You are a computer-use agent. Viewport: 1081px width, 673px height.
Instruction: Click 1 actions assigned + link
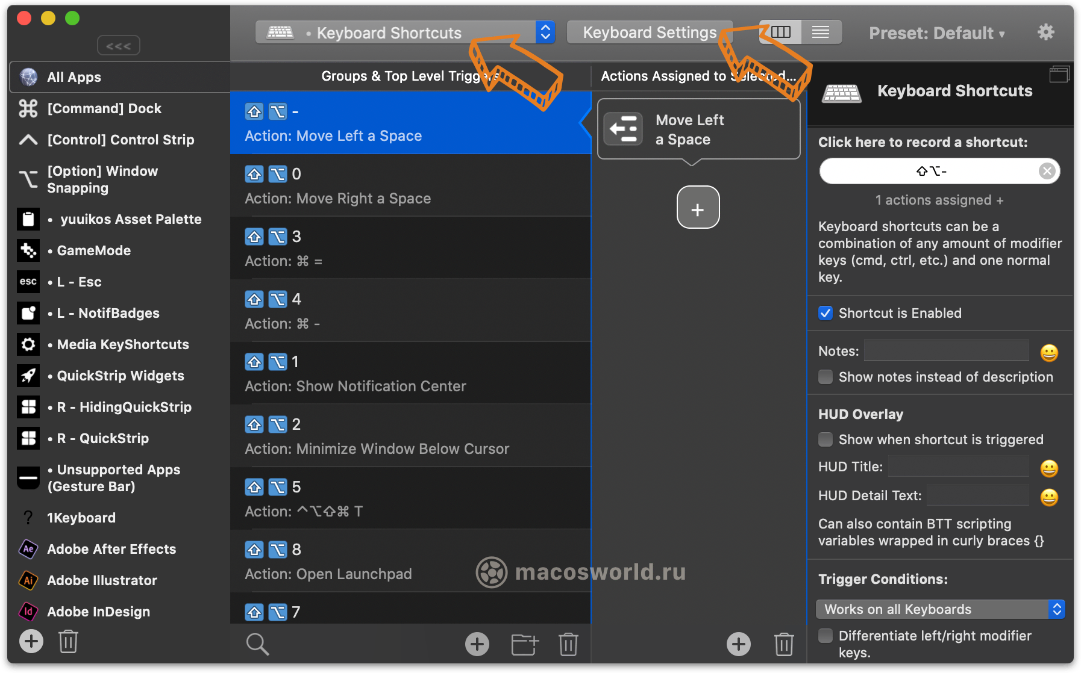(939, 200)
